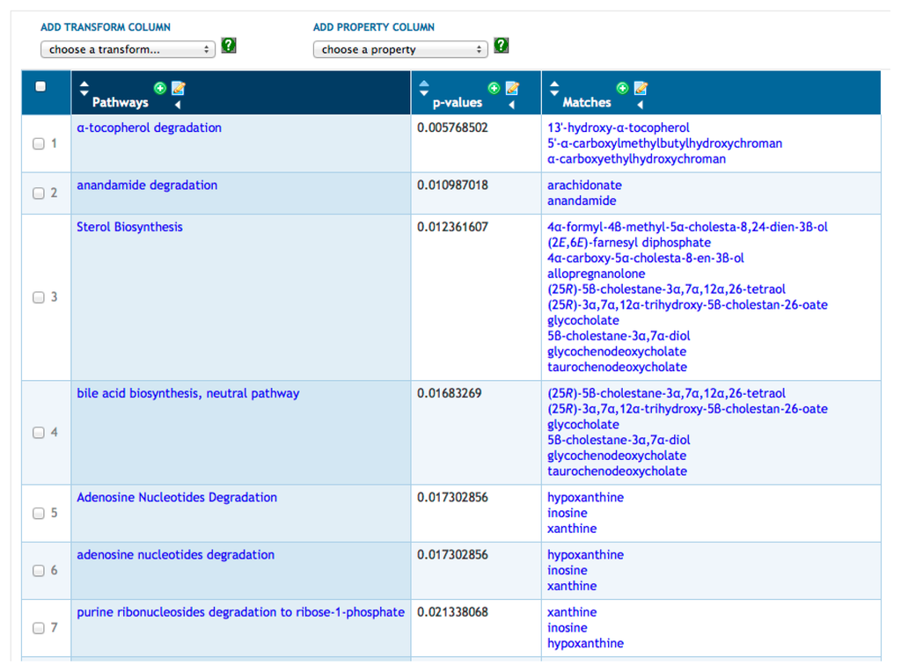Click edit icon in Matches column header
Viewport: 901px width, 672px height.
(x=641, y=88)
